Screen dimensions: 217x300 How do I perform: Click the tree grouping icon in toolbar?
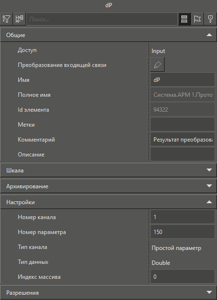(x=19, y=19)
